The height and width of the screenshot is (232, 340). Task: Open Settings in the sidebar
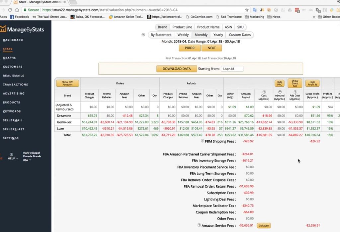coord(11,138)
